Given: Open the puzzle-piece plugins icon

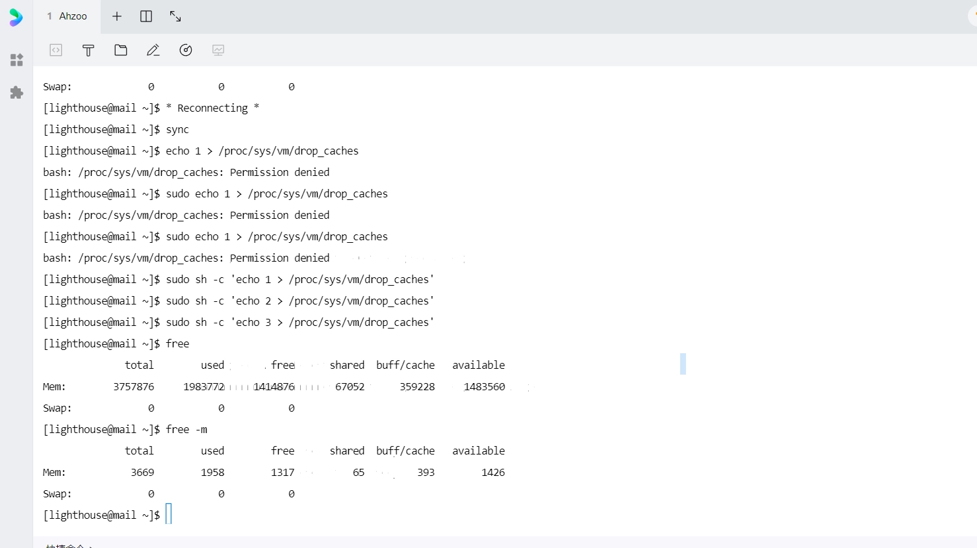Looking at the screenshot, I should pos(17,93).
